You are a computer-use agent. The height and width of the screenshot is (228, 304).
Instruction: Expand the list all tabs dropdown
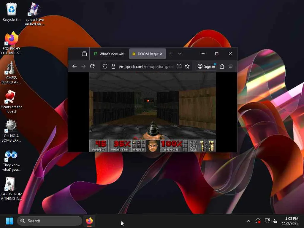180,54
